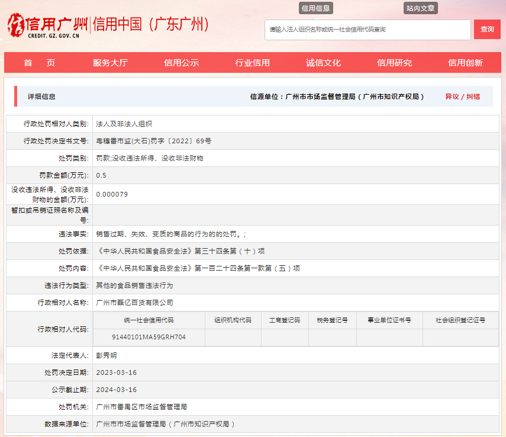Click the 社会组织登记证号 column header
506x437 pixels.
460,320
